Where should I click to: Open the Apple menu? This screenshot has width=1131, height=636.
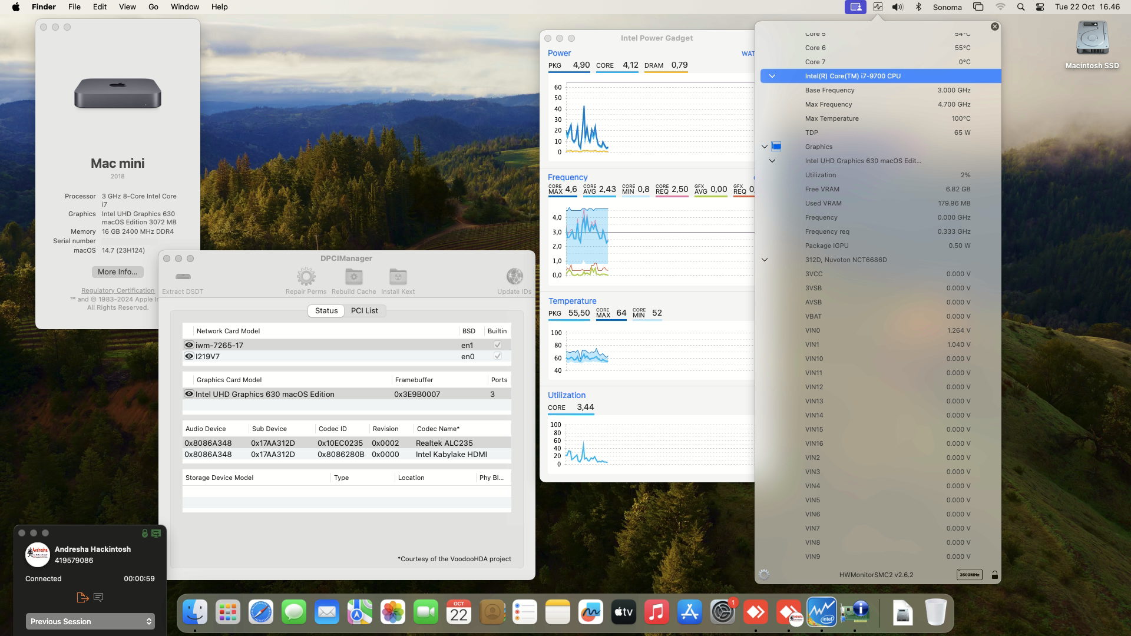tap(16, 7)
